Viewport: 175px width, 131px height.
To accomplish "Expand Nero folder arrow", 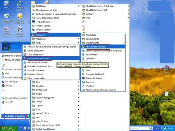I will [x=78, y=117].
